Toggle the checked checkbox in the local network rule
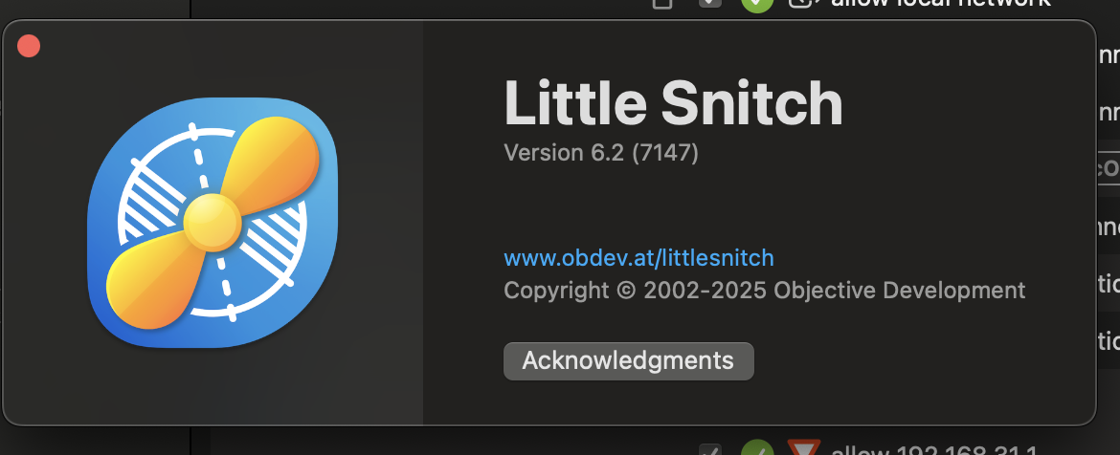Image resolution: width=1120 pixels, height=455 pixels. tap(709, 4)
